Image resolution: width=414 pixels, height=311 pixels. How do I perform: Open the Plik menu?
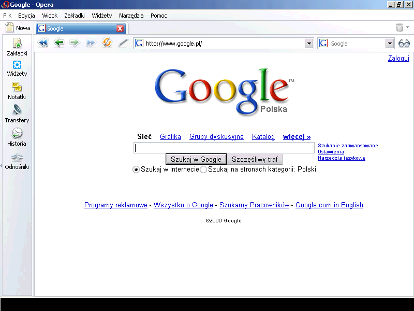pyautogui.click(x=7, y=16)
